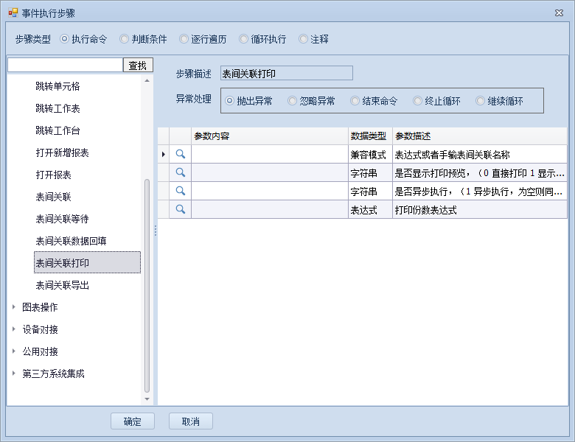
Task: Select 表间关联导出 in the command list
Action: tap(63, 285)
